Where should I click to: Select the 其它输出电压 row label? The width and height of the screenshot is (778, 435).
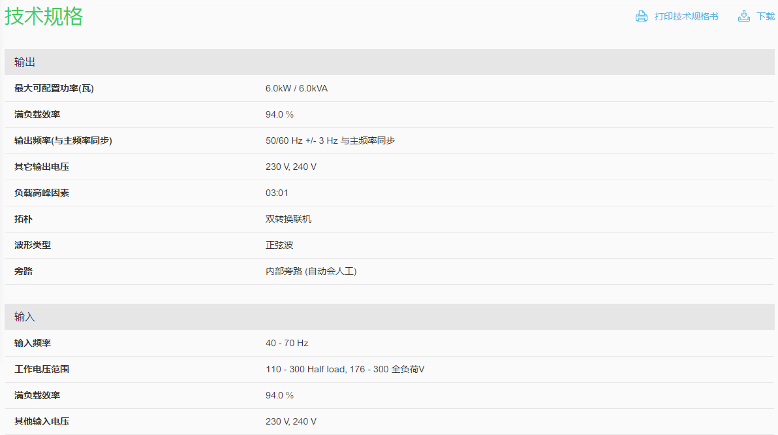tap(42, 167)
